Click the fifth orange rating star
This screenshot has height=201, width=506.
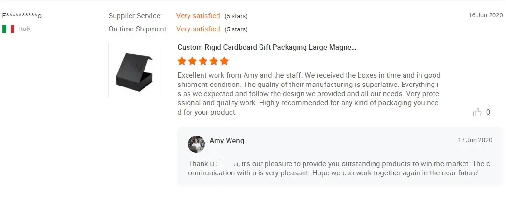(x=224, y=61)
